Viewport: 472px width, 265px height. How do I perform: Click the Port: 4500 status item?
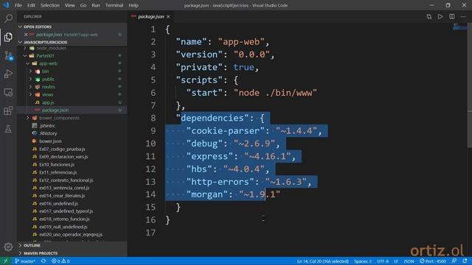(x=433, y=261)
